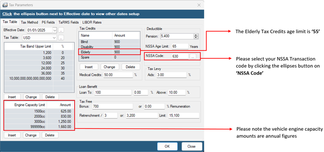
Task: Close the Tax Parameters window with X
Action: point(199,5)
